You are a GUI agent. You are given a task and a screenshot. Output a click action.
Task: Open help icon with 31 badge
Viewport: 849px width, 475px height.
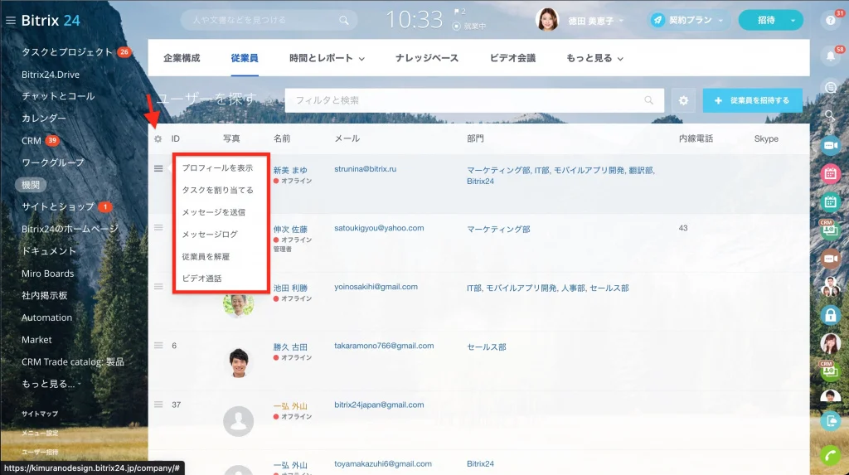click(x=831, y=20)
